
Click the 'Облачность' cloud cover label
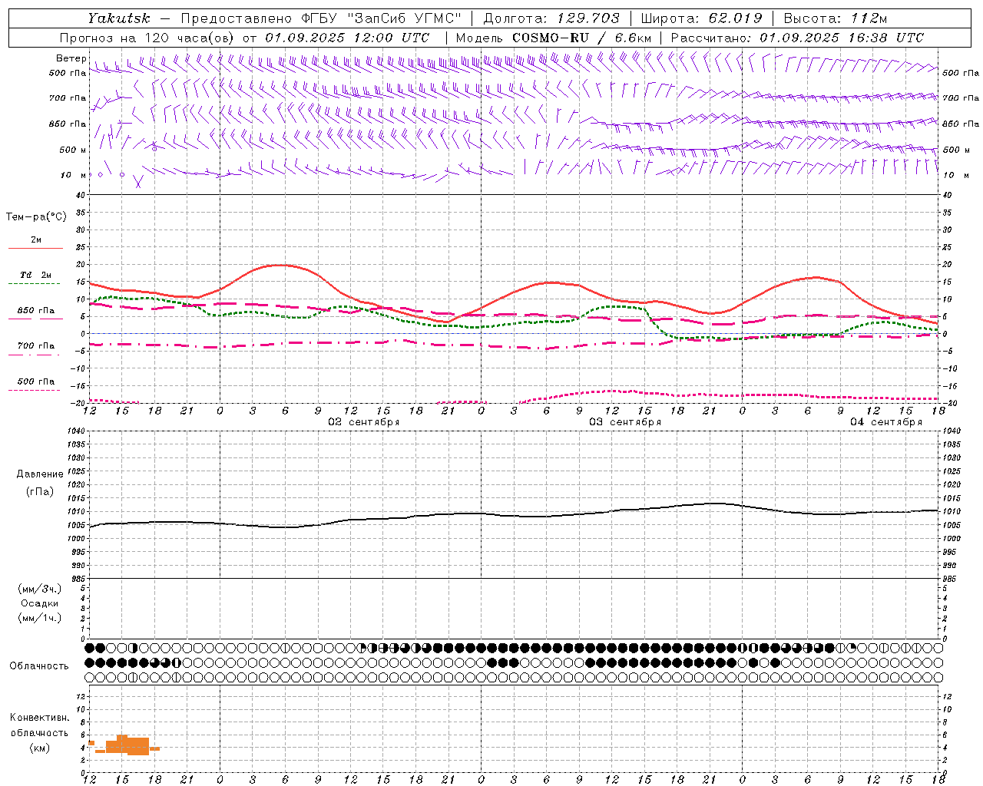39,665
